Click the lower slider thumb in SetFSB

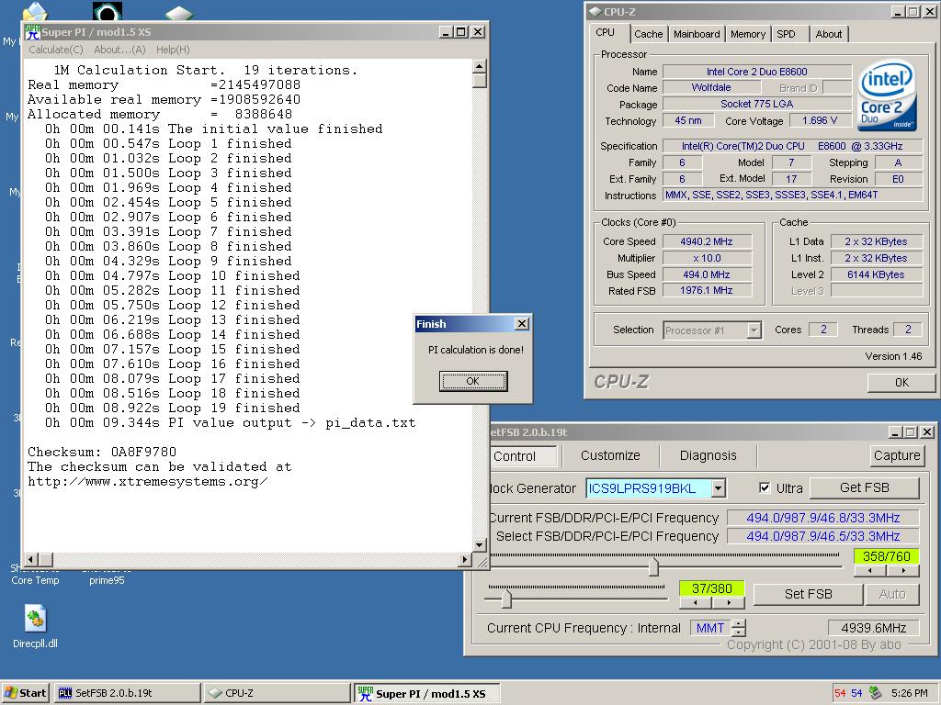click(x=506, y=599)
